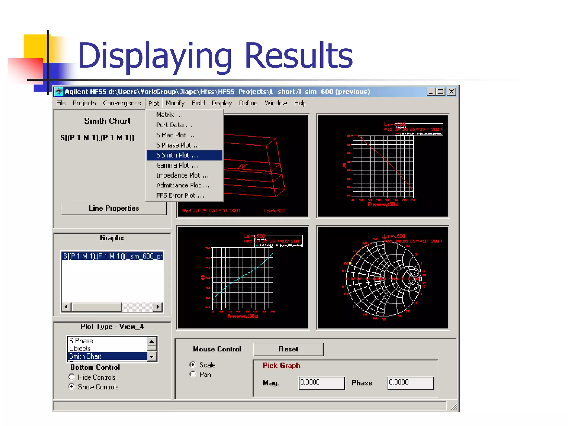Choose Show Controls radio button
568x426 pixels.
(x=72, y=387)
